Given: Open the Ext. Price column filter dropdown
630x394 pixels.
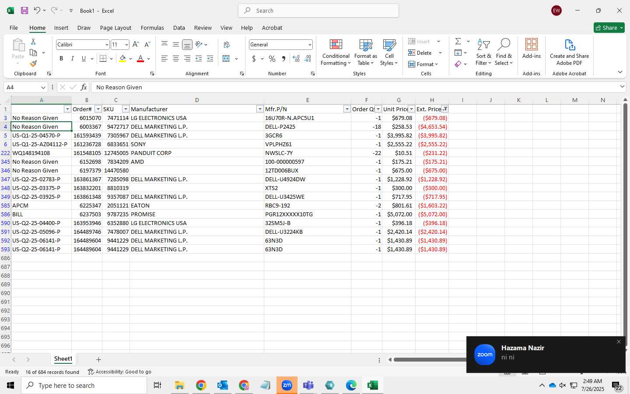Looking at the screenshot, I should point(445,109).
